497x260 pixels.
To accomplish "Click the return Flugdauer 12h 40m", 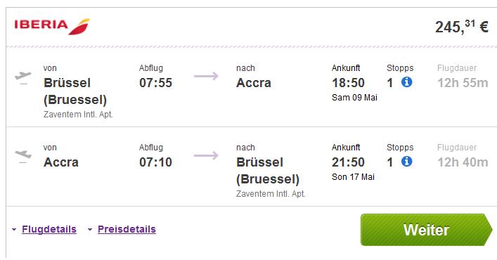I will click(463, 162).
